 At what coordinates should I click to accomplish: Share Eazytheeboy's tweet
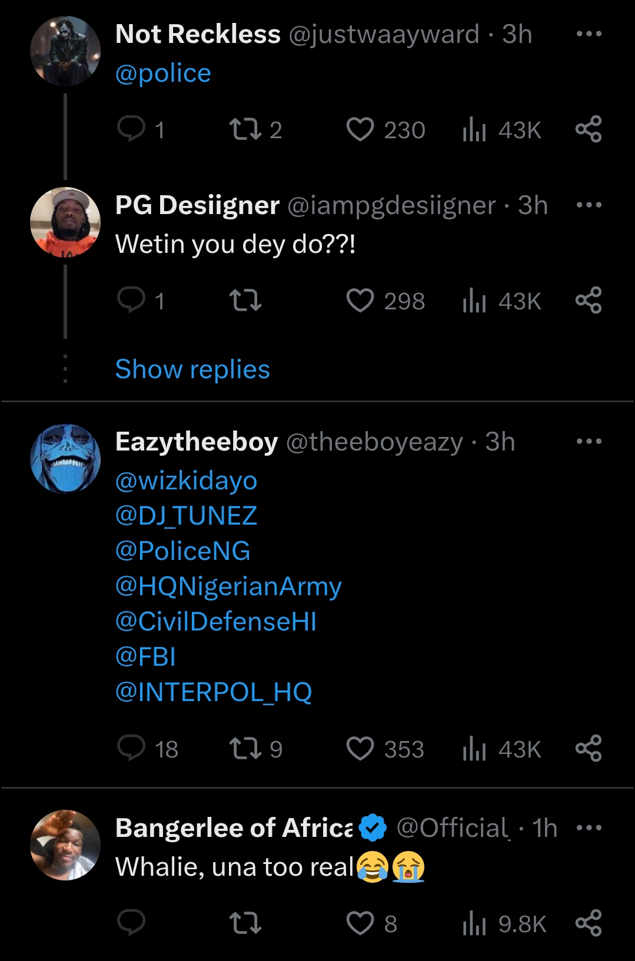pyautogui.click(x=589, y=749)
